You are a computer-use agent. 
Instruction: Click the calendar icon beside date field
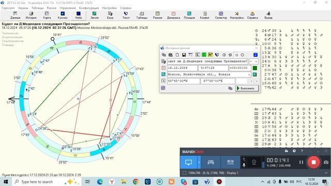[x=163, y=68]
